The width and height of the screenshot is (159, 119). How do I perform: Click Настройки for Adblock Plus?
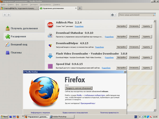coord(121,26)
